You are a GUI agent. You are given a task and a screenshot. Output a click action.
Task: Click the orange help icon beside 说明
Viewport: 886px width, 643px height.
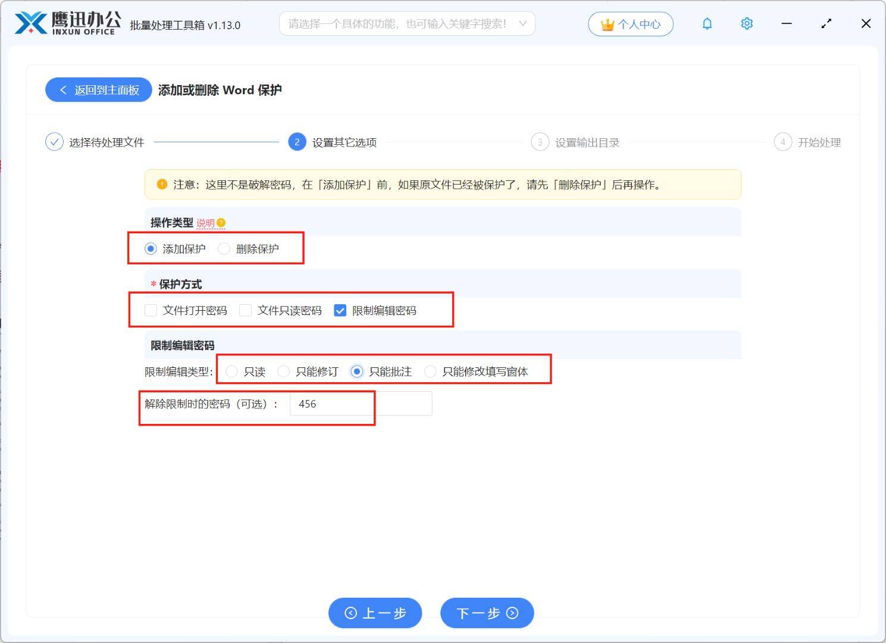(x=221, y=223)
